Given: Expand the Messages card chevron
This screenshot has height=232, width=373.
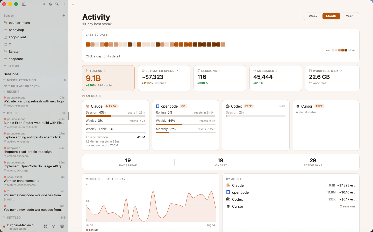Looking at the screenshot, I should [277, 71].
